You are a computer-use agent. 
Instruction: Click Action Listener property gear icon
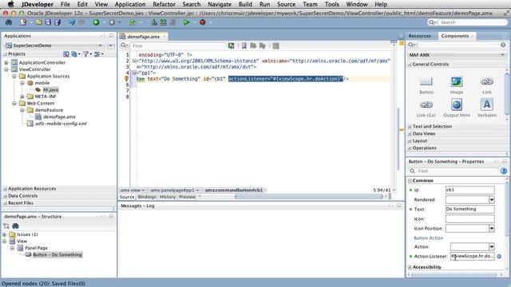[x=499, y=257]
